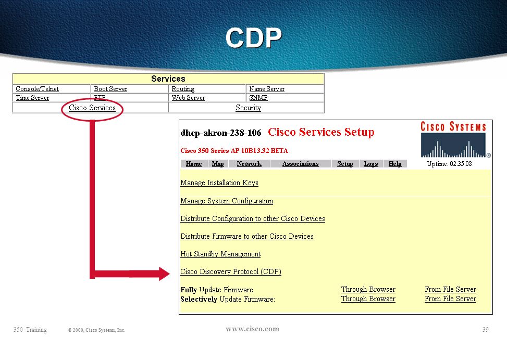This screenshot has height=337, width=507.
Task: Open the Name Server link
Action: [267, 89]
